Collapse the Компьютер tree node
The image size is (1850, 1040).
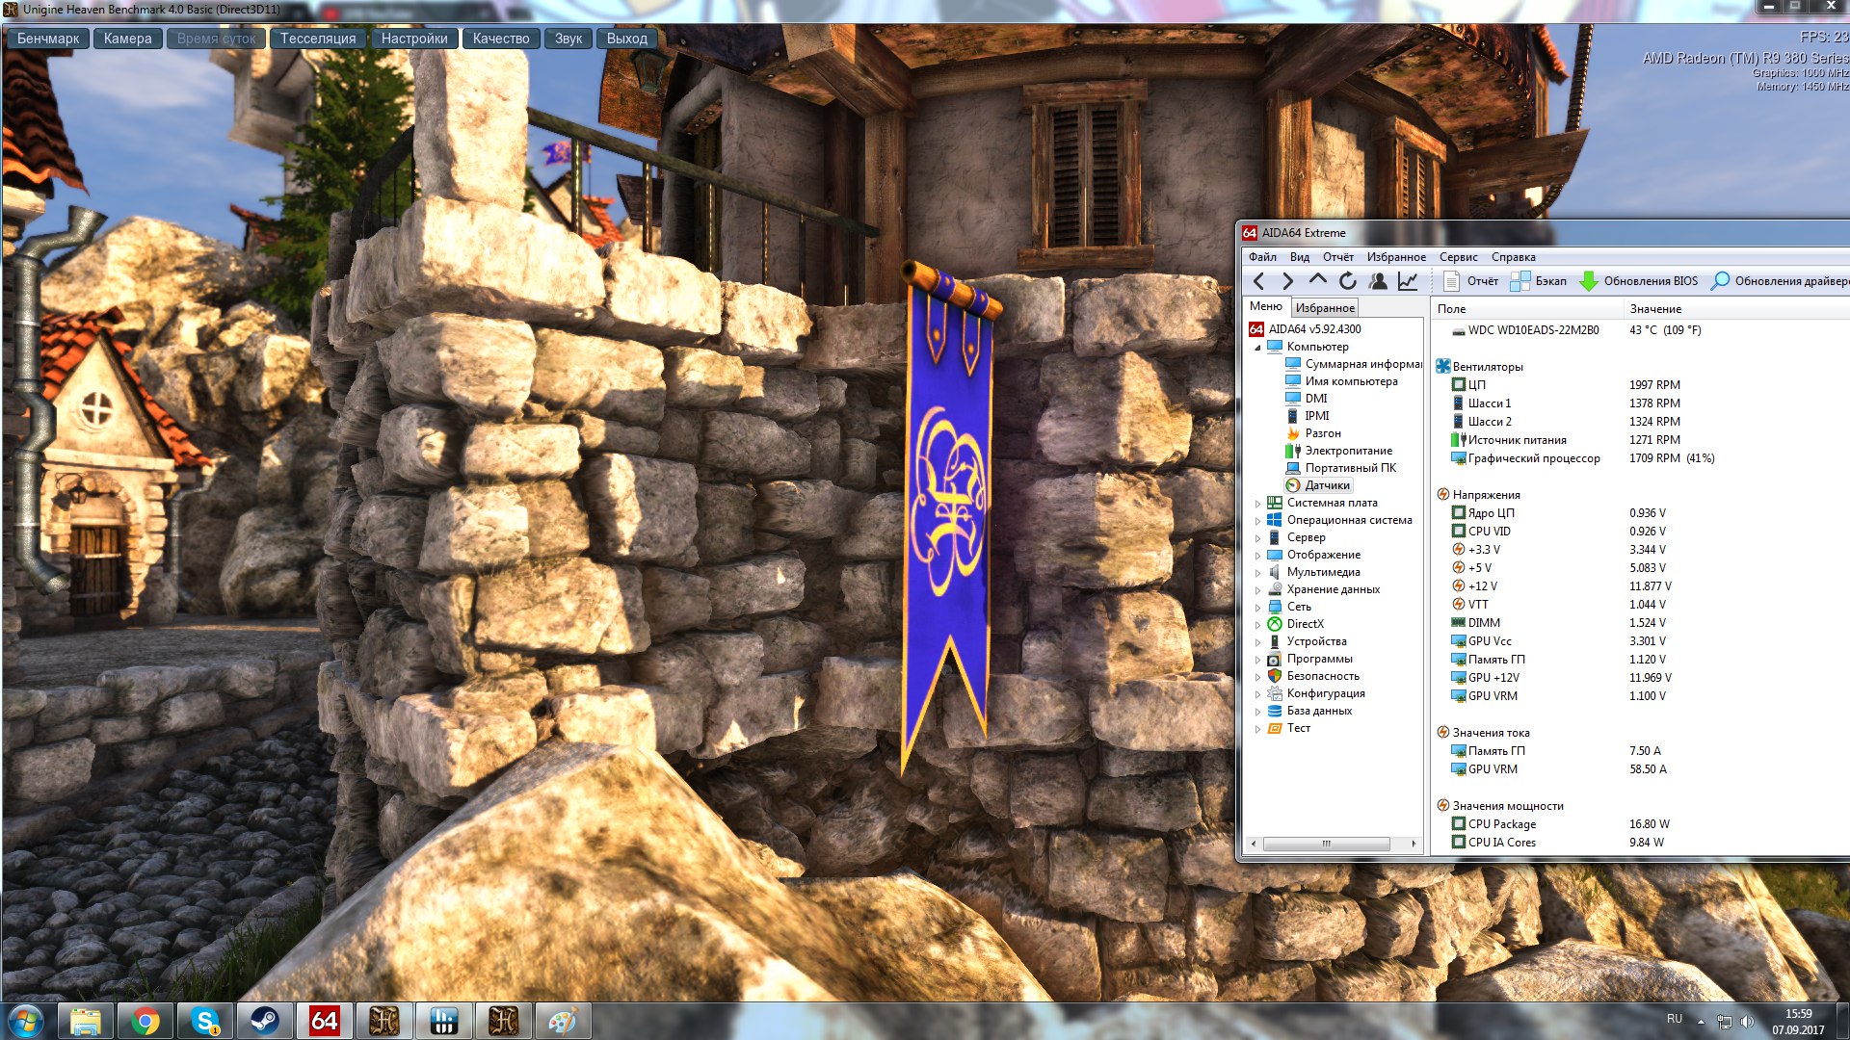[1257, 348]
